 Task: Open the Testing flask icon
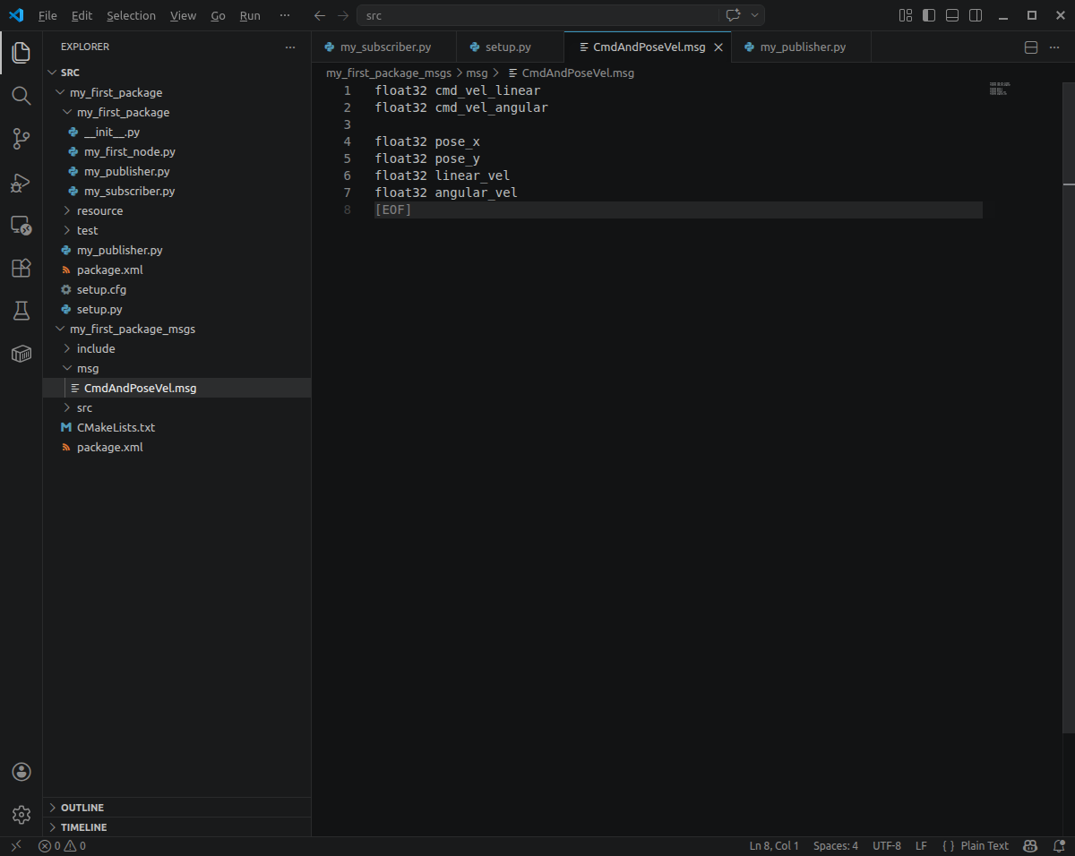pos(21,311)
